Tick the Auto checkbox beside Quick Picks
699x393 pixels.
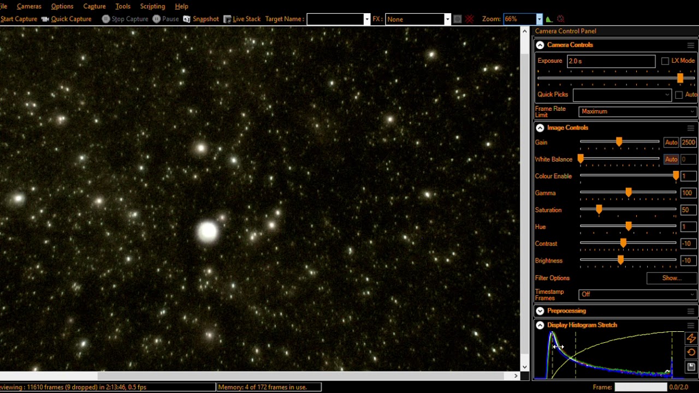tap(679, 95)
